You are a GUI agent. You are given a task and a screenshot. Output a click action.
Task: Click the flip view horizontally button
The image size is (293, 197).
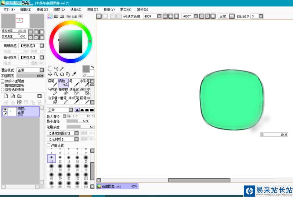point(232,16)
